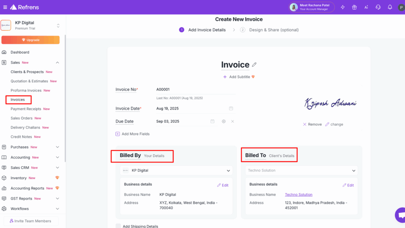Image resolution: width=405 pixels, height=228 pixels.
Task: Open the Techno Solution business name link
Action: point(299,194)
